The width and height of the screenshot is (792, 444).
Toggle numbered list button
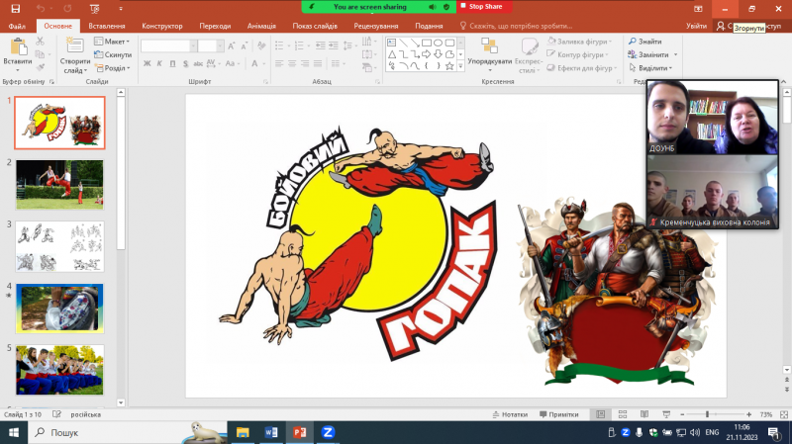(x=301, y=45)
